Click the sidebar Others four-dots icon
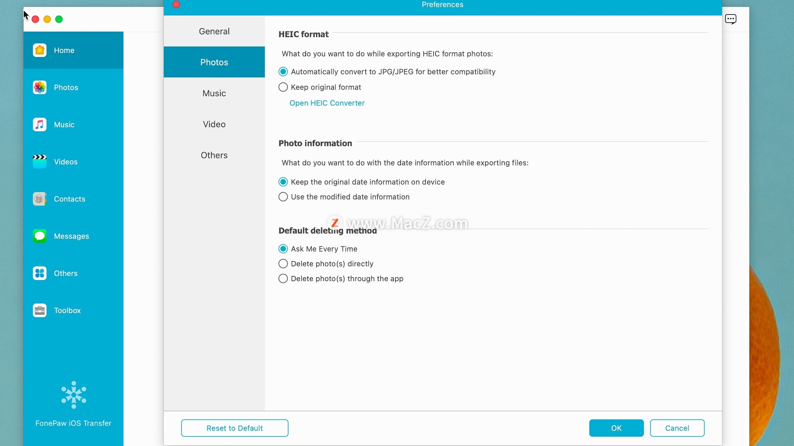794x446 pixels. click(x=40, y=273)
